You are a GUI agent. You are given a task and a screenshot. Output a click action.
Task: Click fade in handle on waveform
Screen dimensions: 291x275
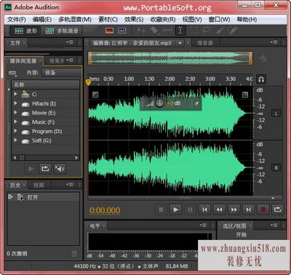pos(95,95)
